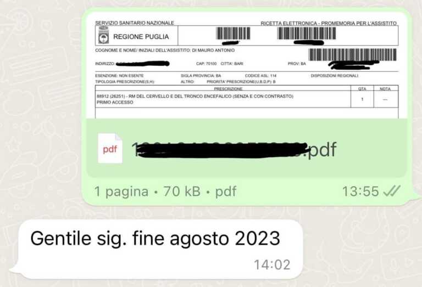Viewport: 422px width, 287px height.
Task: Tap the 13:55 sent timestamp
Action: coord(360,192)
